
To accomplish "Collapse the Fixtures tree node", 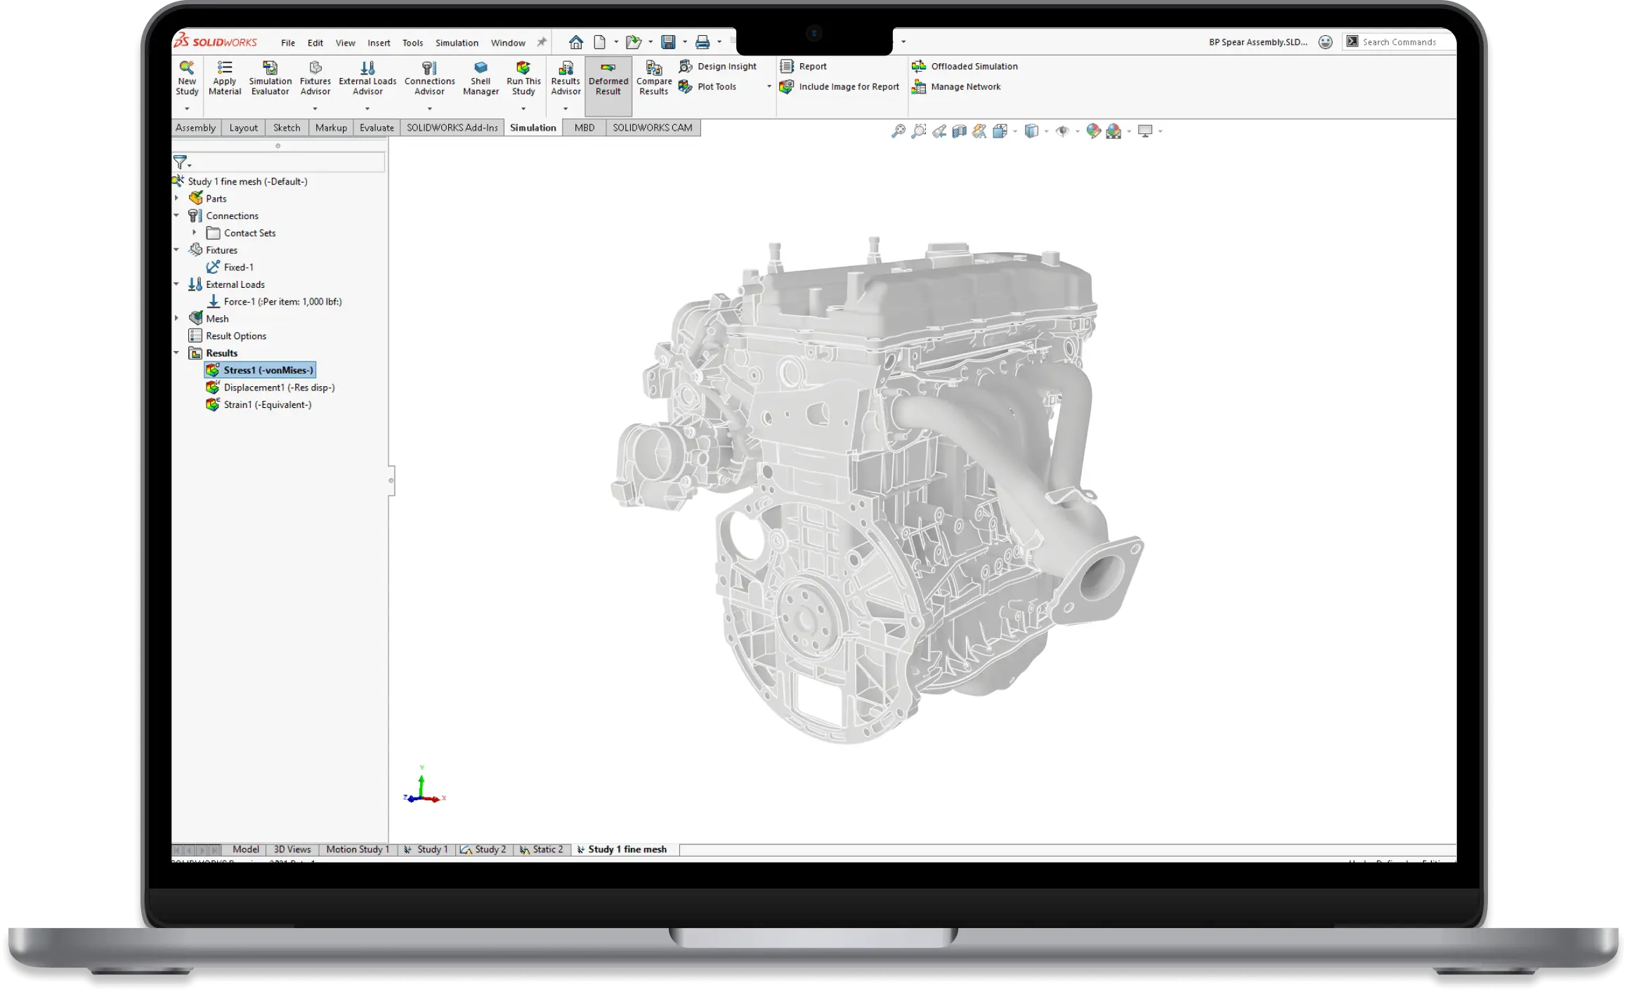I will click(177, 250).
